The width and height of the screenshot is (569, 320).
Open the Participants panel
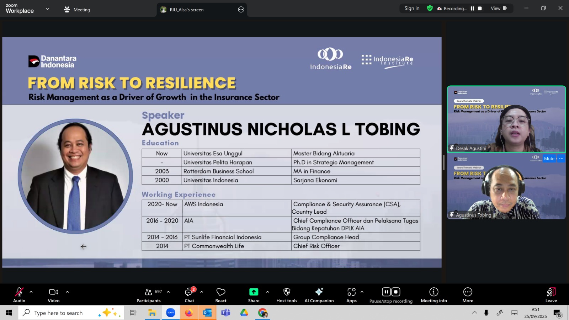pyautogui.click(x=149, y=295)
